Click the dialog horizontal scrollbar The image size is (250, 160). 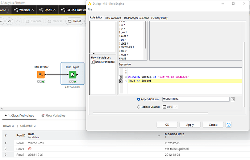tap(150, 113)
